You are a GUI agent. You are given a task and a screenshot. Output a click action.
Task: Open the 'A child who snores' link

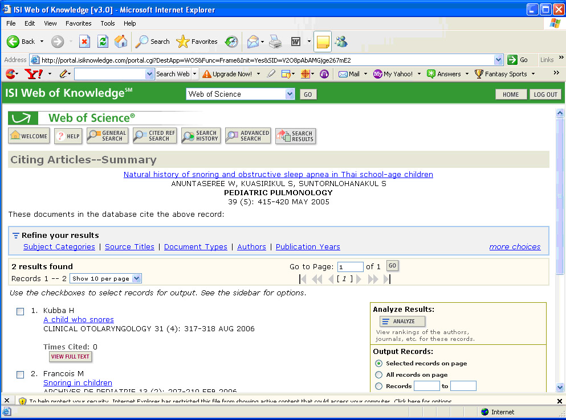(x=78, y=319)
